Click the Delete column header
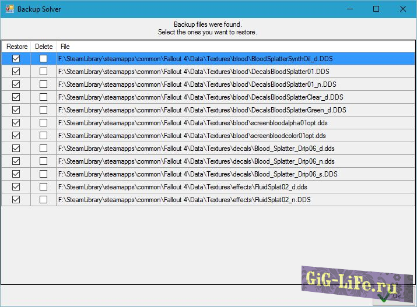The image size is (417, 307). click(43, 46)
